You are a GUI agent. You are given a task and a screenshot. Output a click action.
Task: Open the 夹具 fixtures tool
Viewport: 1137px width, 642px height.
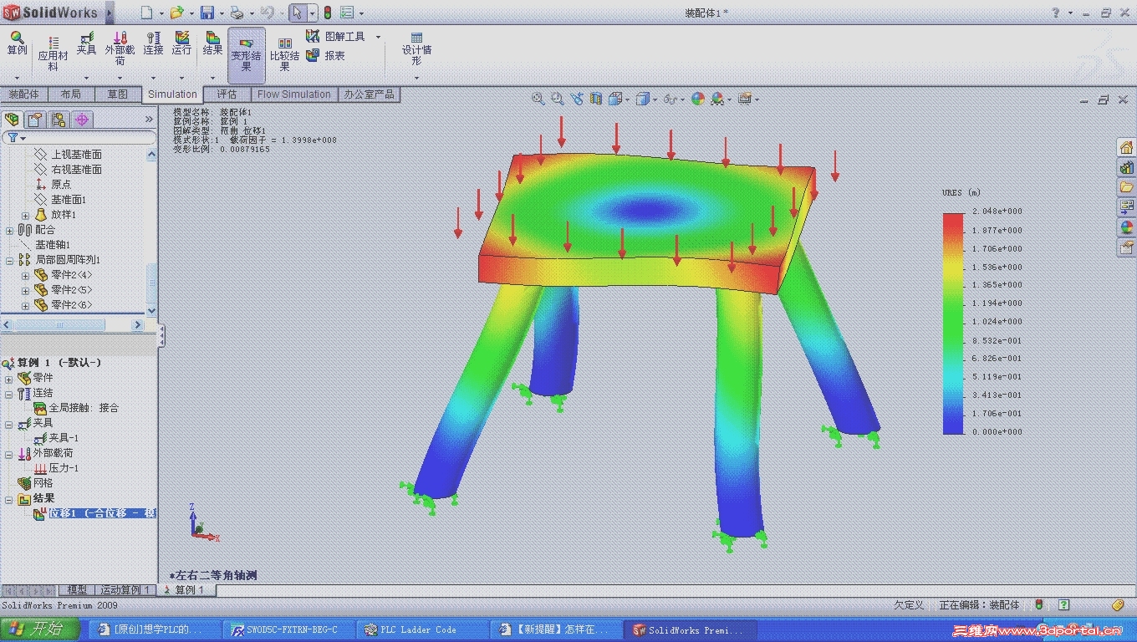point(86,44)
